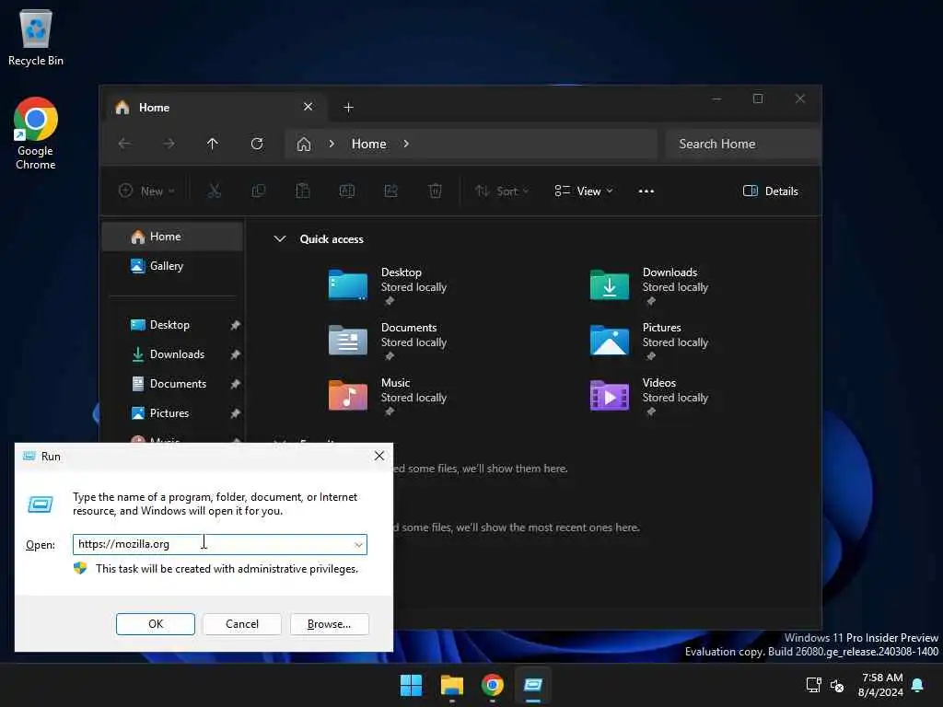Click the Search Home box
Image resolution: width=943 pixels, height=707 pixels.
(743, 144)
